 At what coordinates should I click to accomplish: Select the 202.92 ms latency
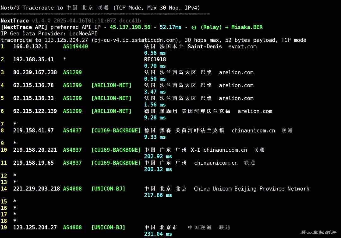pyautogui.click(x=158, y=156)
